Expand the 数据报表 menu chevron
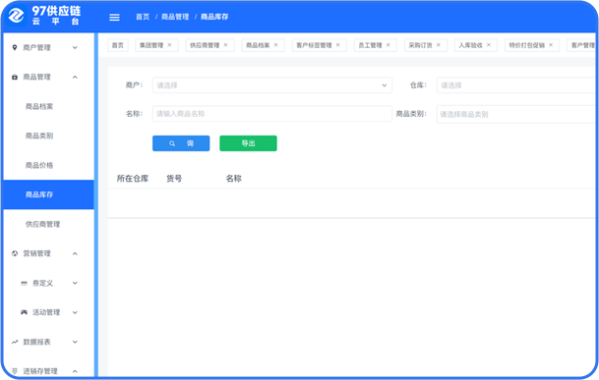The image size is (599, 380). (x=75, y=342)
